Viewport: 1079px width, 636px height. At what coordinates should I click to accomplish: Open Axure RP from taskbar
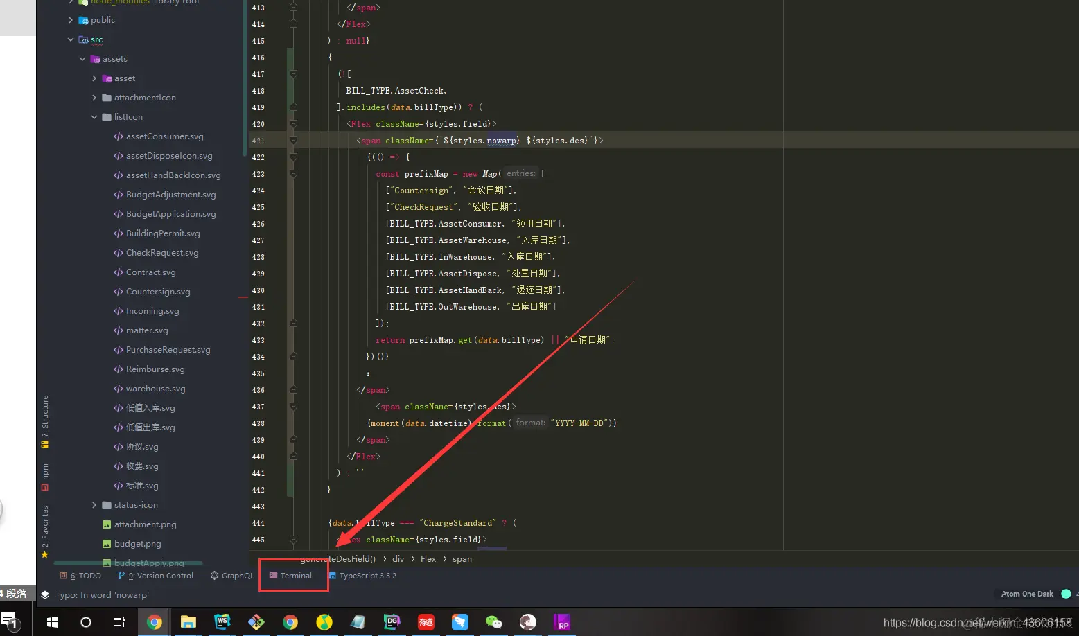click(561, 622)
